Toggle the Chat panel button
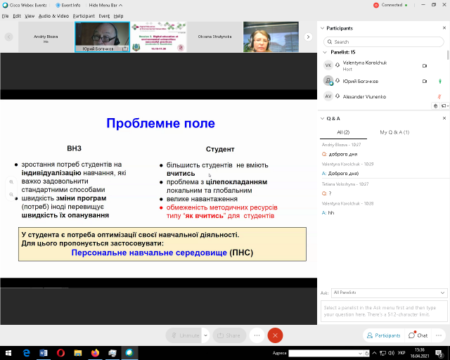This screenshot has height=360, width=450. pos(418,335)
